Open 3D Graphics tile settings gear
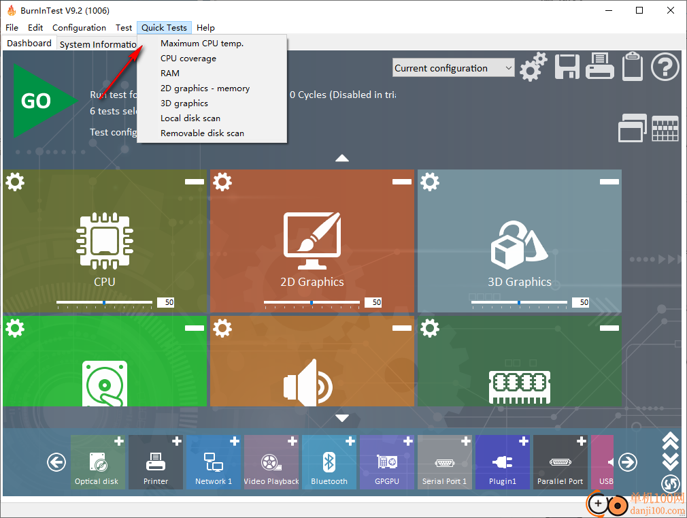This screenshot has width=687, height=518. tap(430, 182)
